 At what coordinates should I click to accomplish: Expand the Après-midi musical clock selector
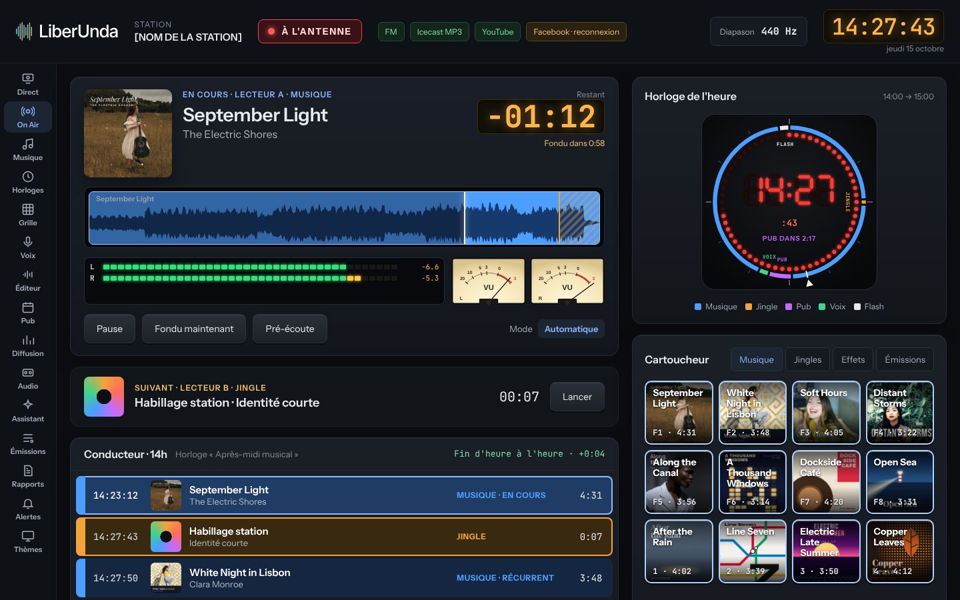(237, 454)
